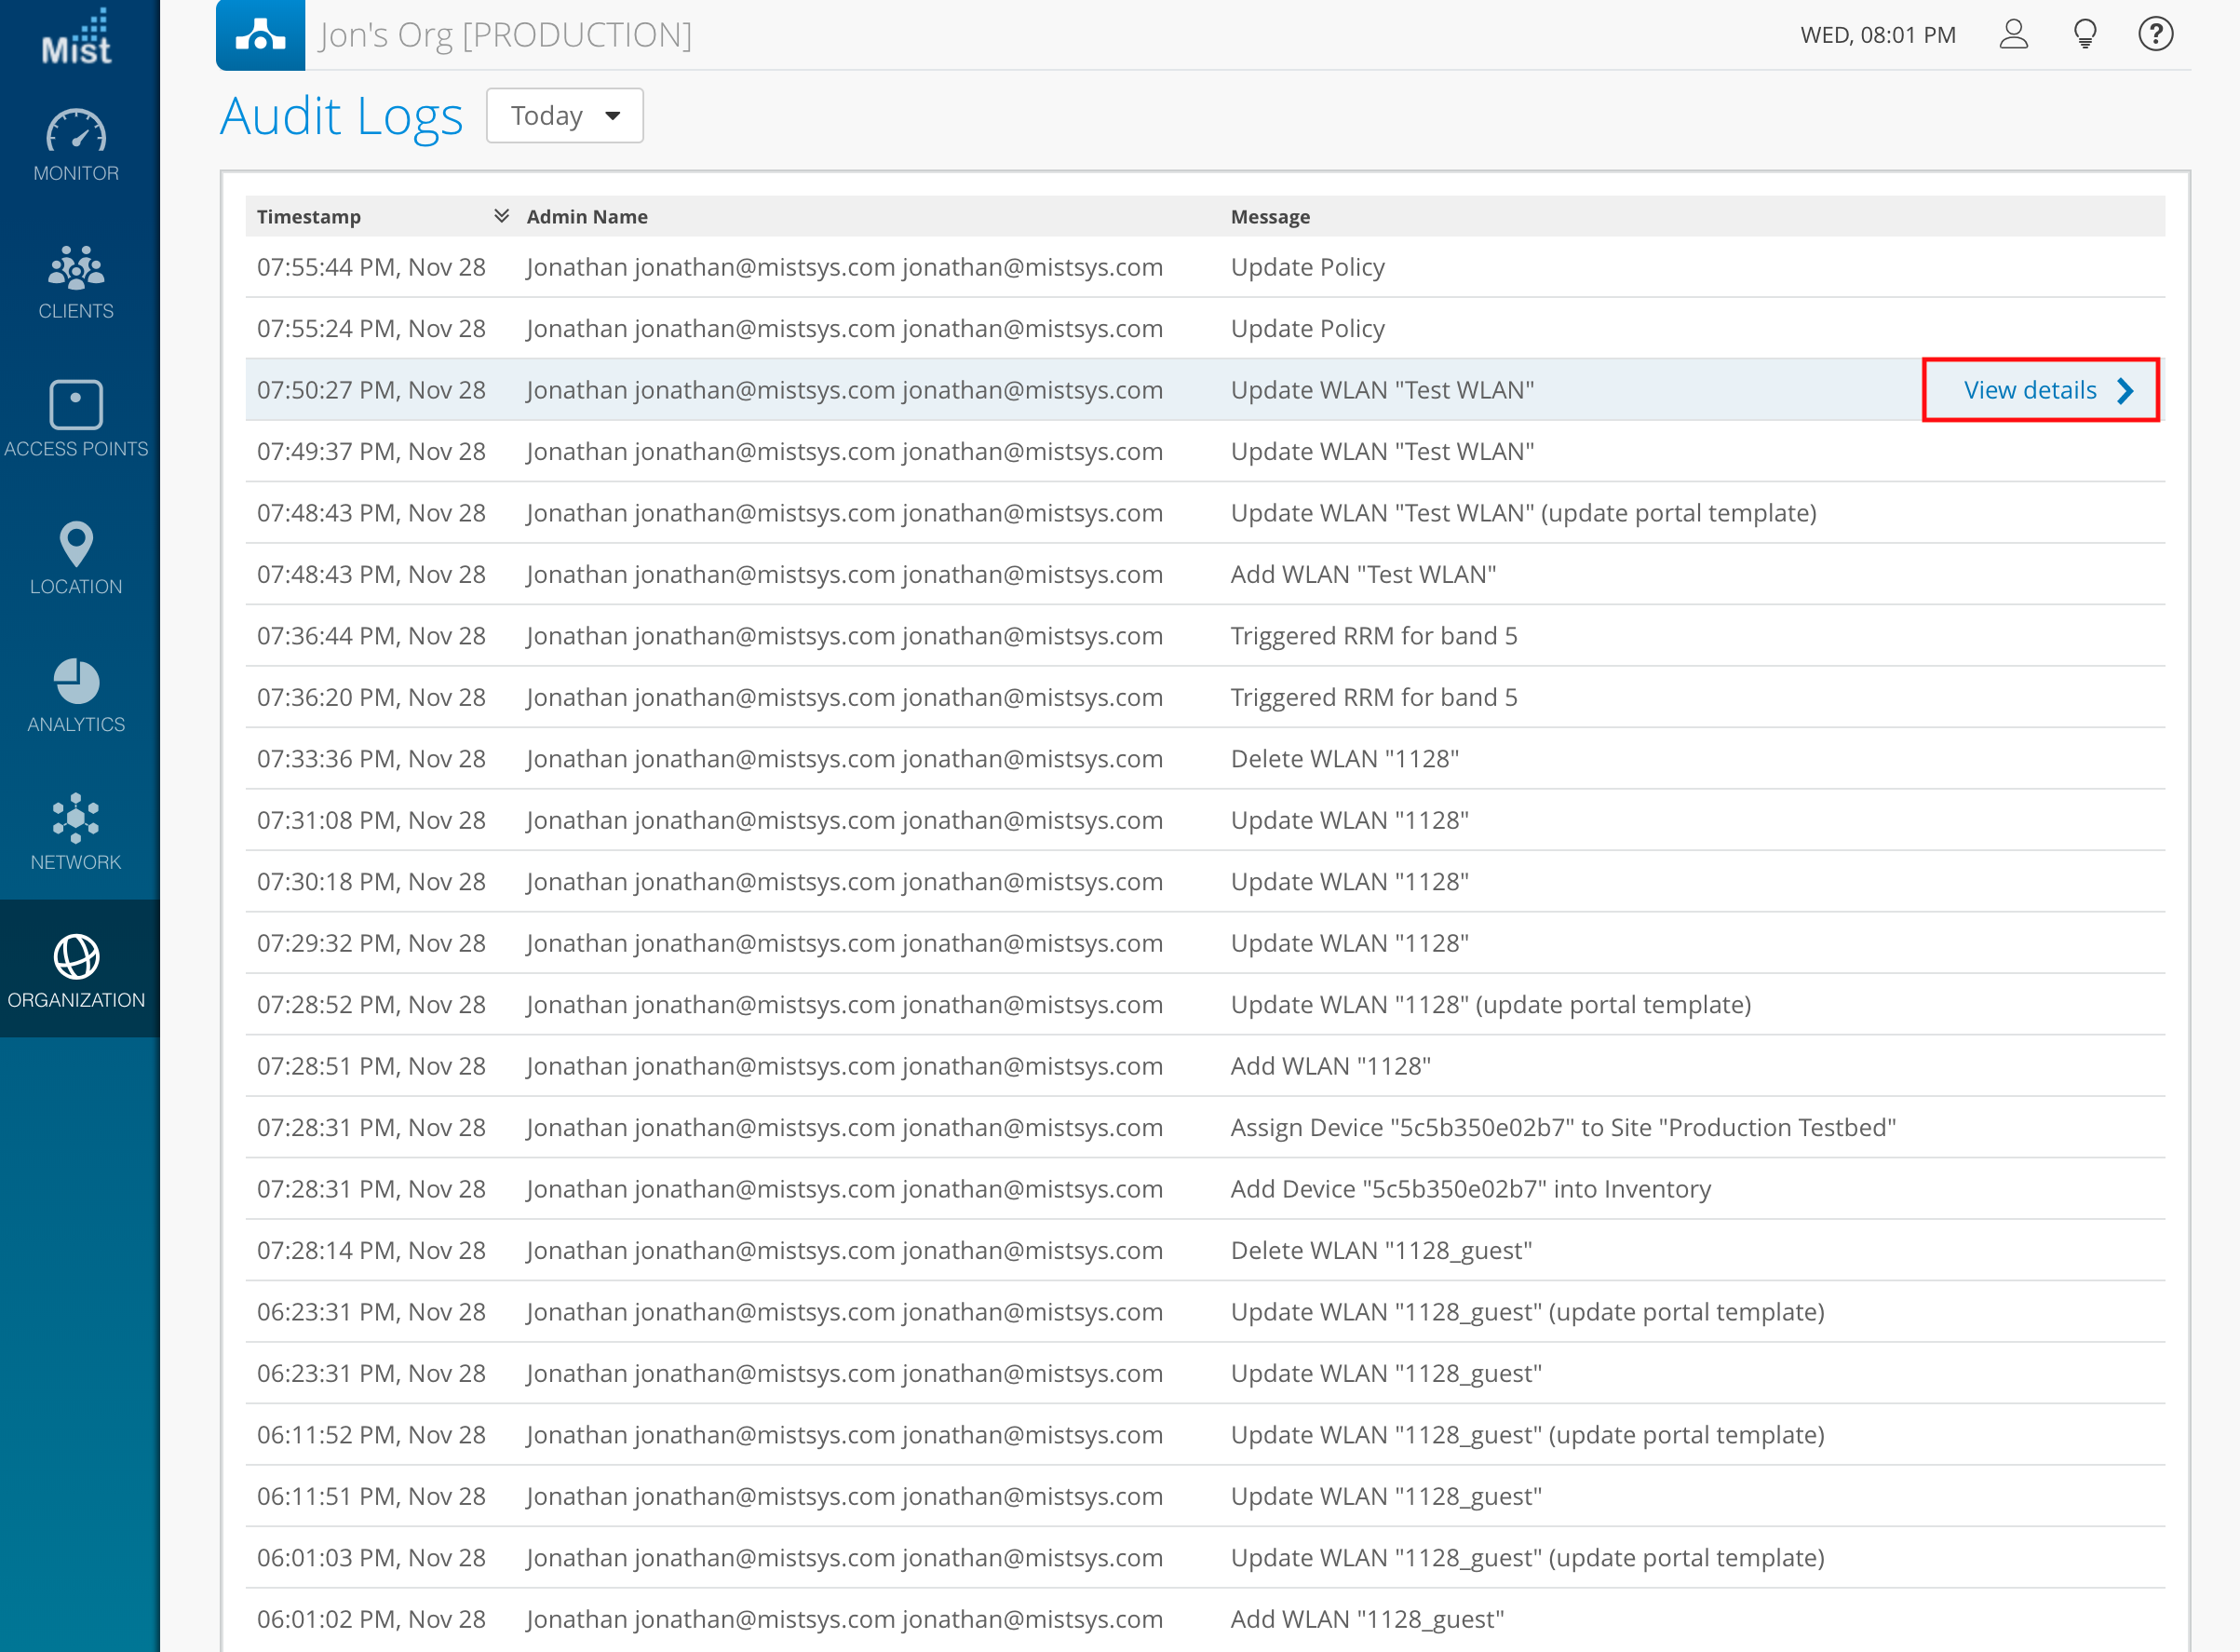Open the Clients section icon
Viewport: 2240px width, 1652px height.
coord(76,268)
